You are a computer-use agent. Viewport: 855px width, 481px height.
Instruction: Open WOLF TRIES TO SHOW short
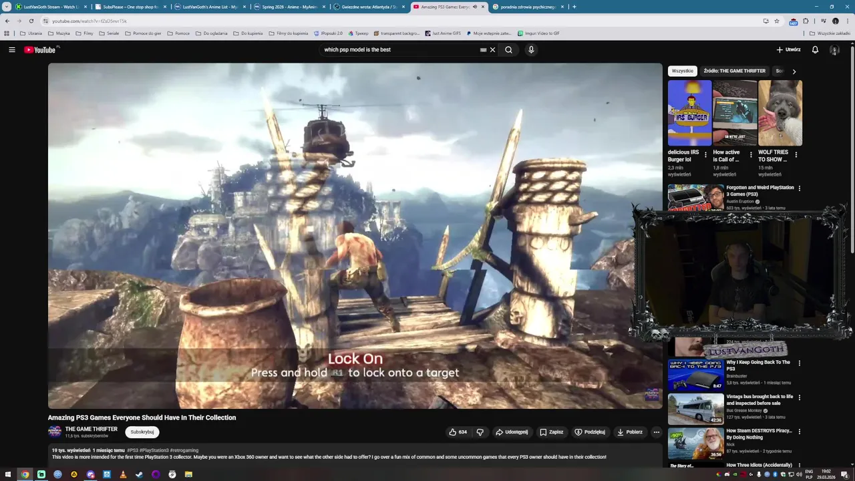click(x=780, y=113)
